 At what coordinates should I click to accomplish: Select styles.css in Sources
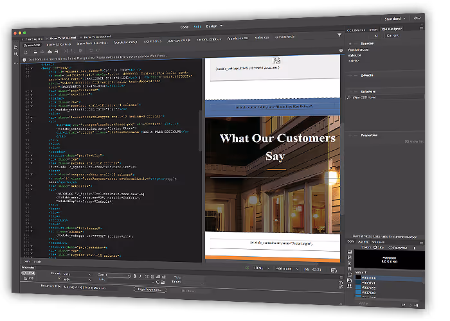355,55
